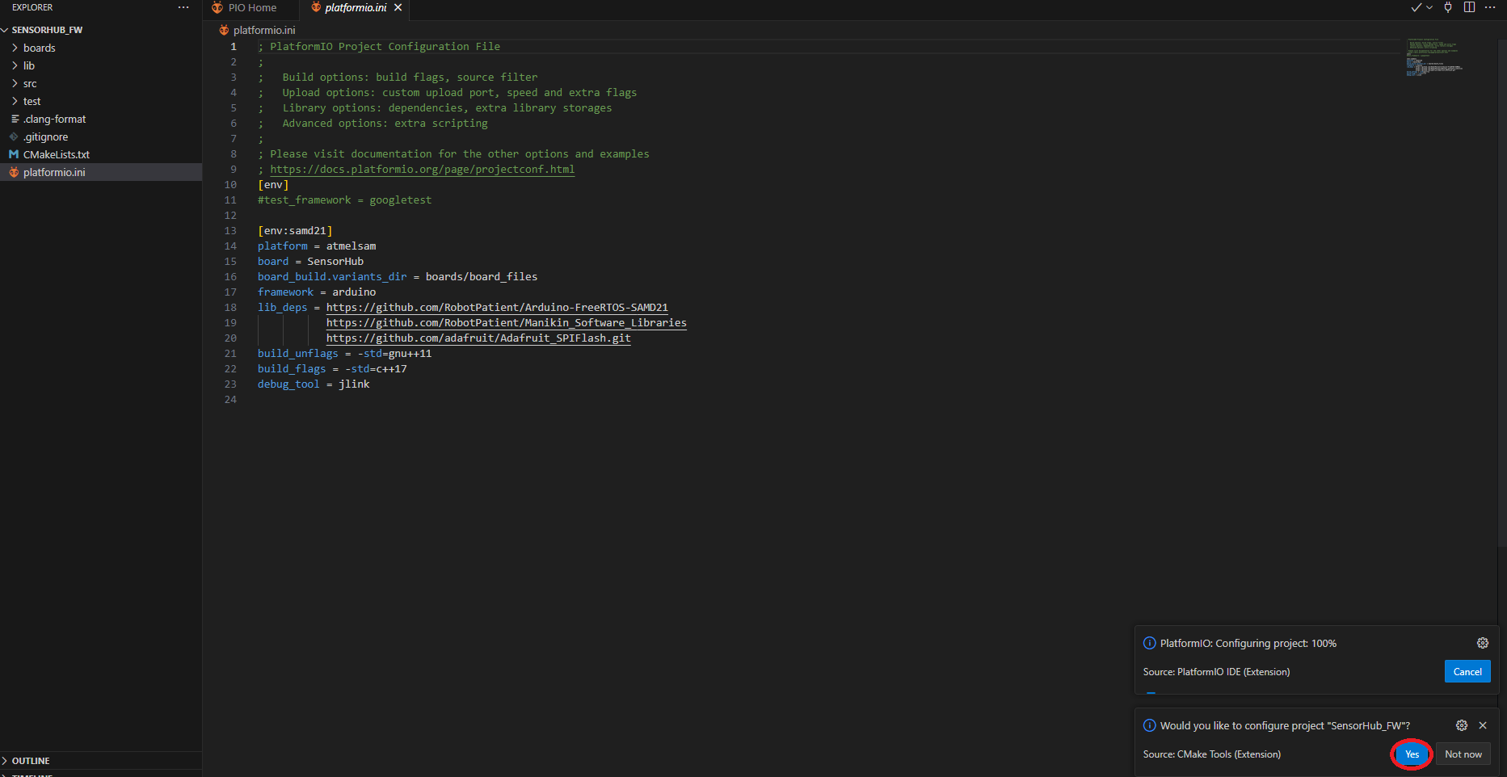The image size is (1507, 777).
Task: Dismiss the CMake Tools notification with X
Action: [1483, 725]
